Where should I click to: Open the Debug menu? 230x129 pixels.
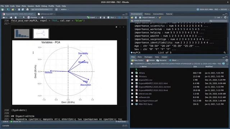(44, 6)
